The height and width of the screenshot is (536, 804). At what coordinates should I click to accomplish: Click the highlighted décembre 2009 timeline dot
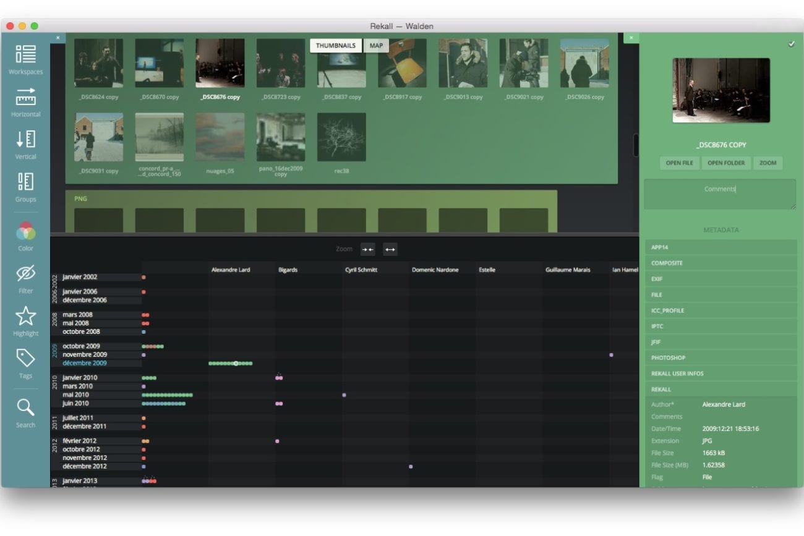click(x=236, y=364)
